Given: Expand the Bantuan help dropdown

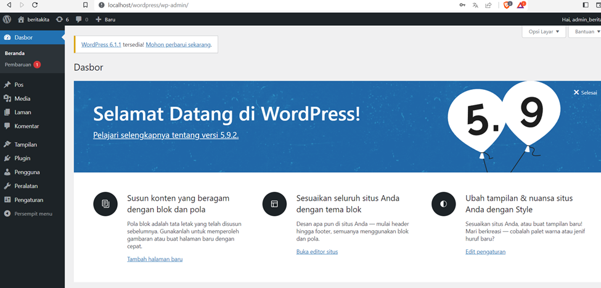Looking at the screenshot, I should [586, 31].
